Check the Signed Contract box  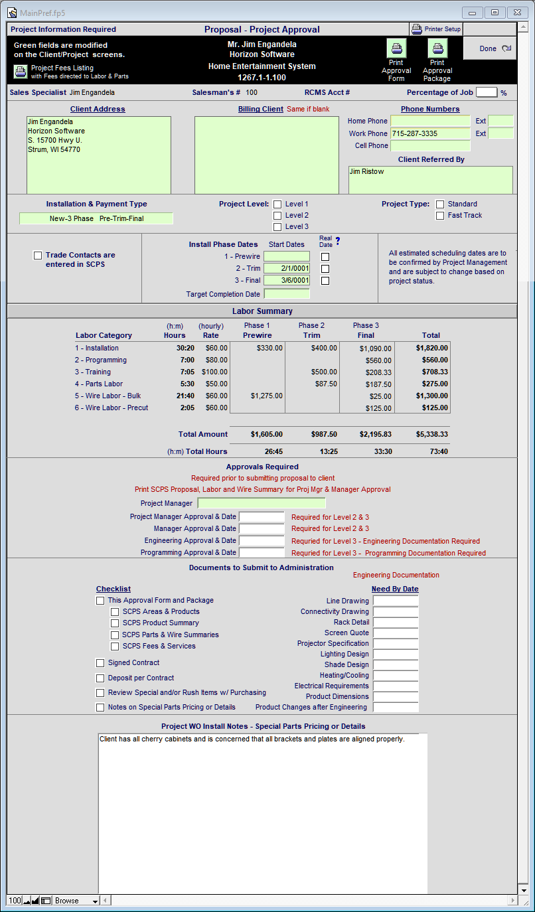tap(100, 663)
